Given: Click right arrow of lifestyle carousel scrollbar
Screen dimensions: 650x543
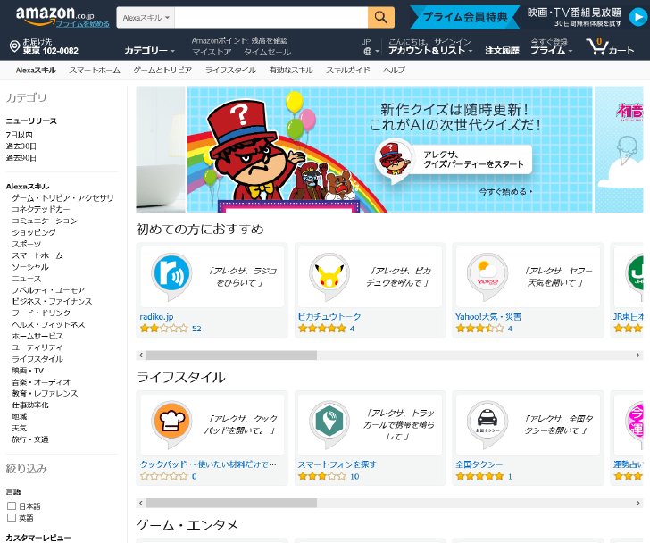Looking at the screenshot, I should pos(638,503).
